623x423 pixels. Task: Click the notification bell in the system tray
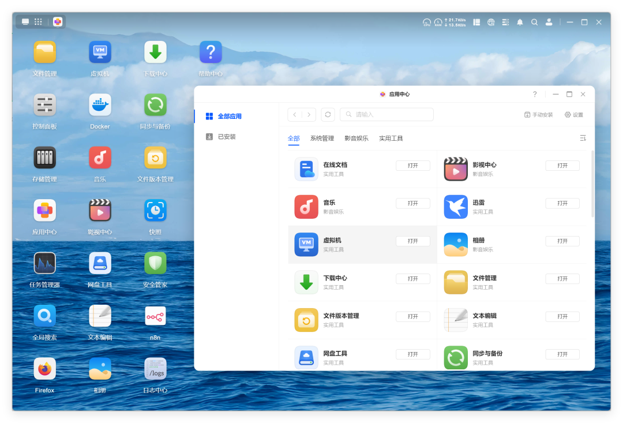tap(520, 22)
